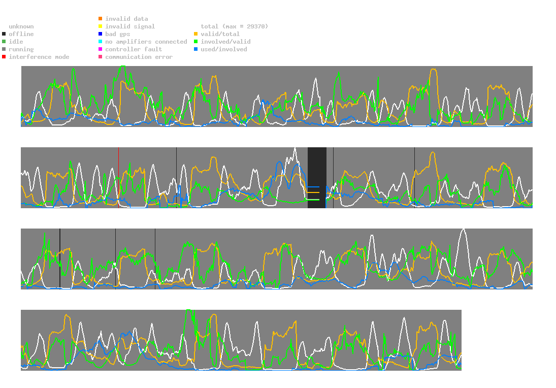The width and height of the screenshot is (556, 388).
Task: Click the 'unknown' legend label
Action: click(21, 26)
